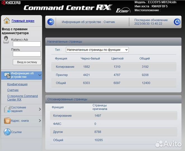Expand the Адрес. книга menu
This screenshot has height=151, width=185.
coord(40,121)
